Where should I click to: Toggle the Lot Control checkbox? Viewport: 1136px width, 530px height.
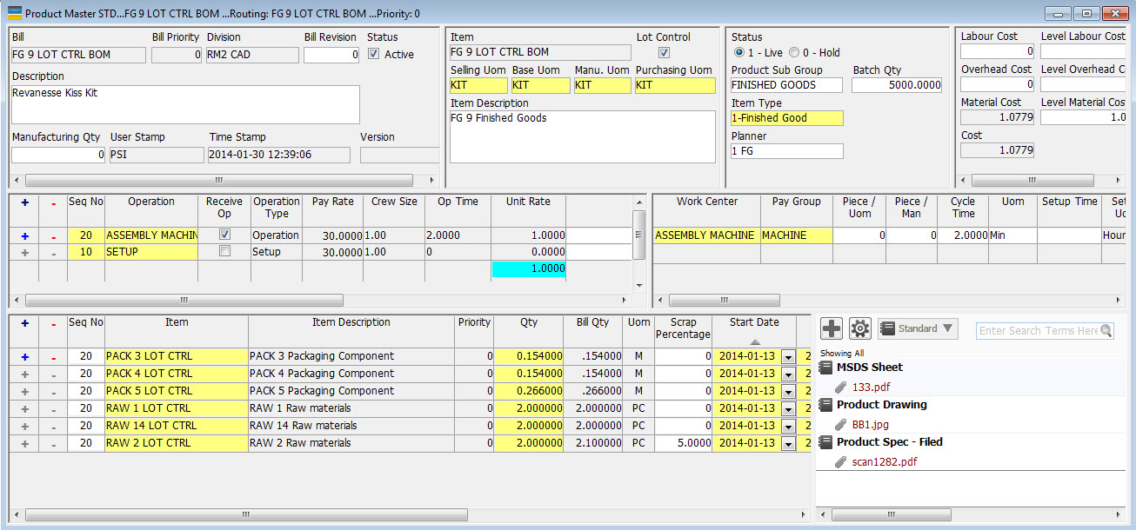tap(665, 53)
